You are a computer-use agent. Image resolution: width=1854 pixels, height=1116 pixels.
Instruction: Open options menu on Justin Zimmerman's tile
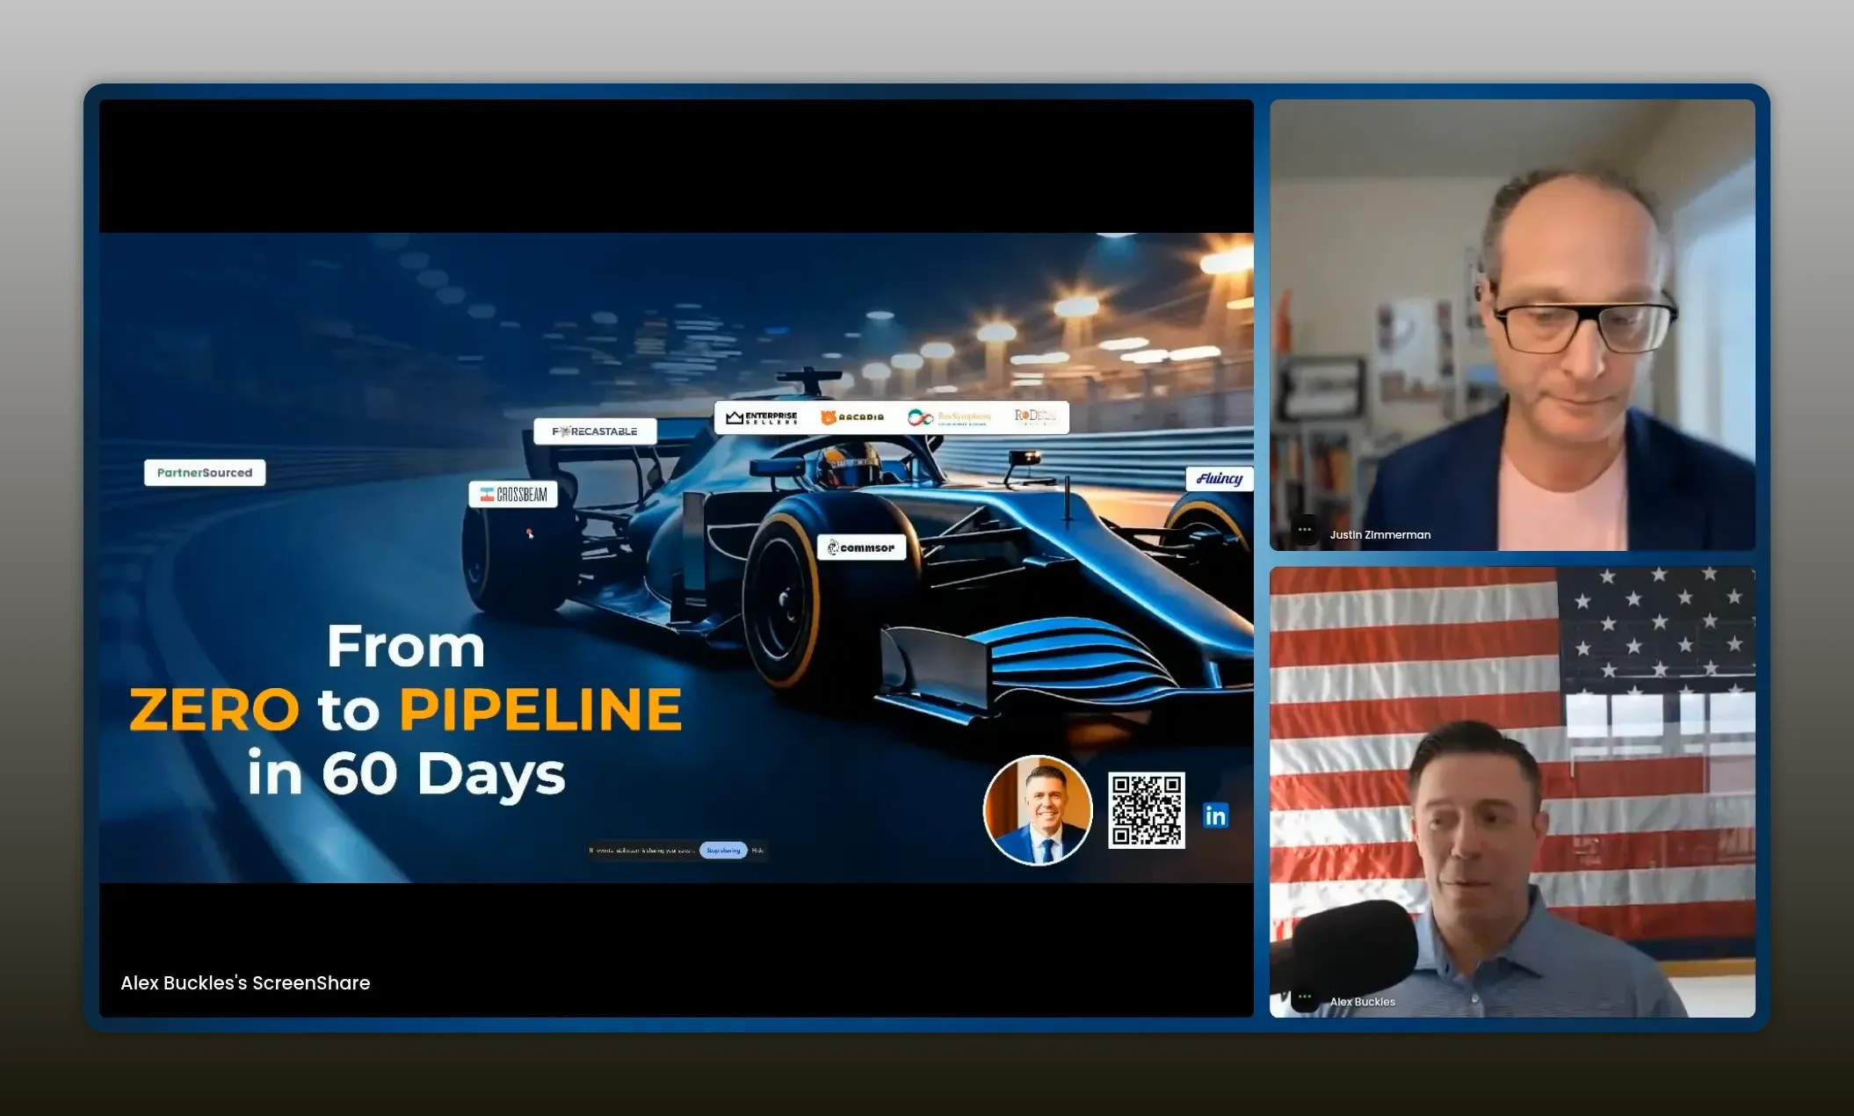(x=1305, y=530)
